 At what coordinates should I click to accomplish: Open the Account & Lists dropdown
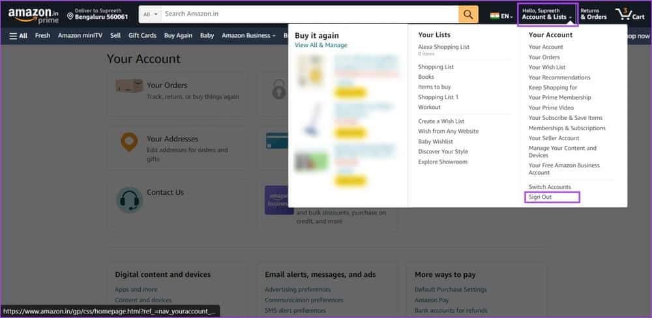[x=547, y=14]
